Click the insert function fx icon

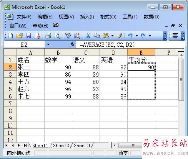(72, 44)
